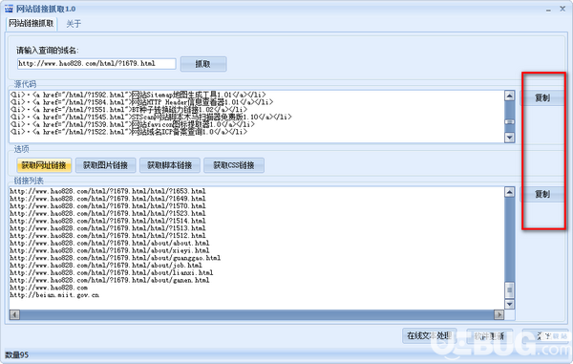Select the link ending in ?1570.html
The image size is (573, 364).
[x=108, y=205]
